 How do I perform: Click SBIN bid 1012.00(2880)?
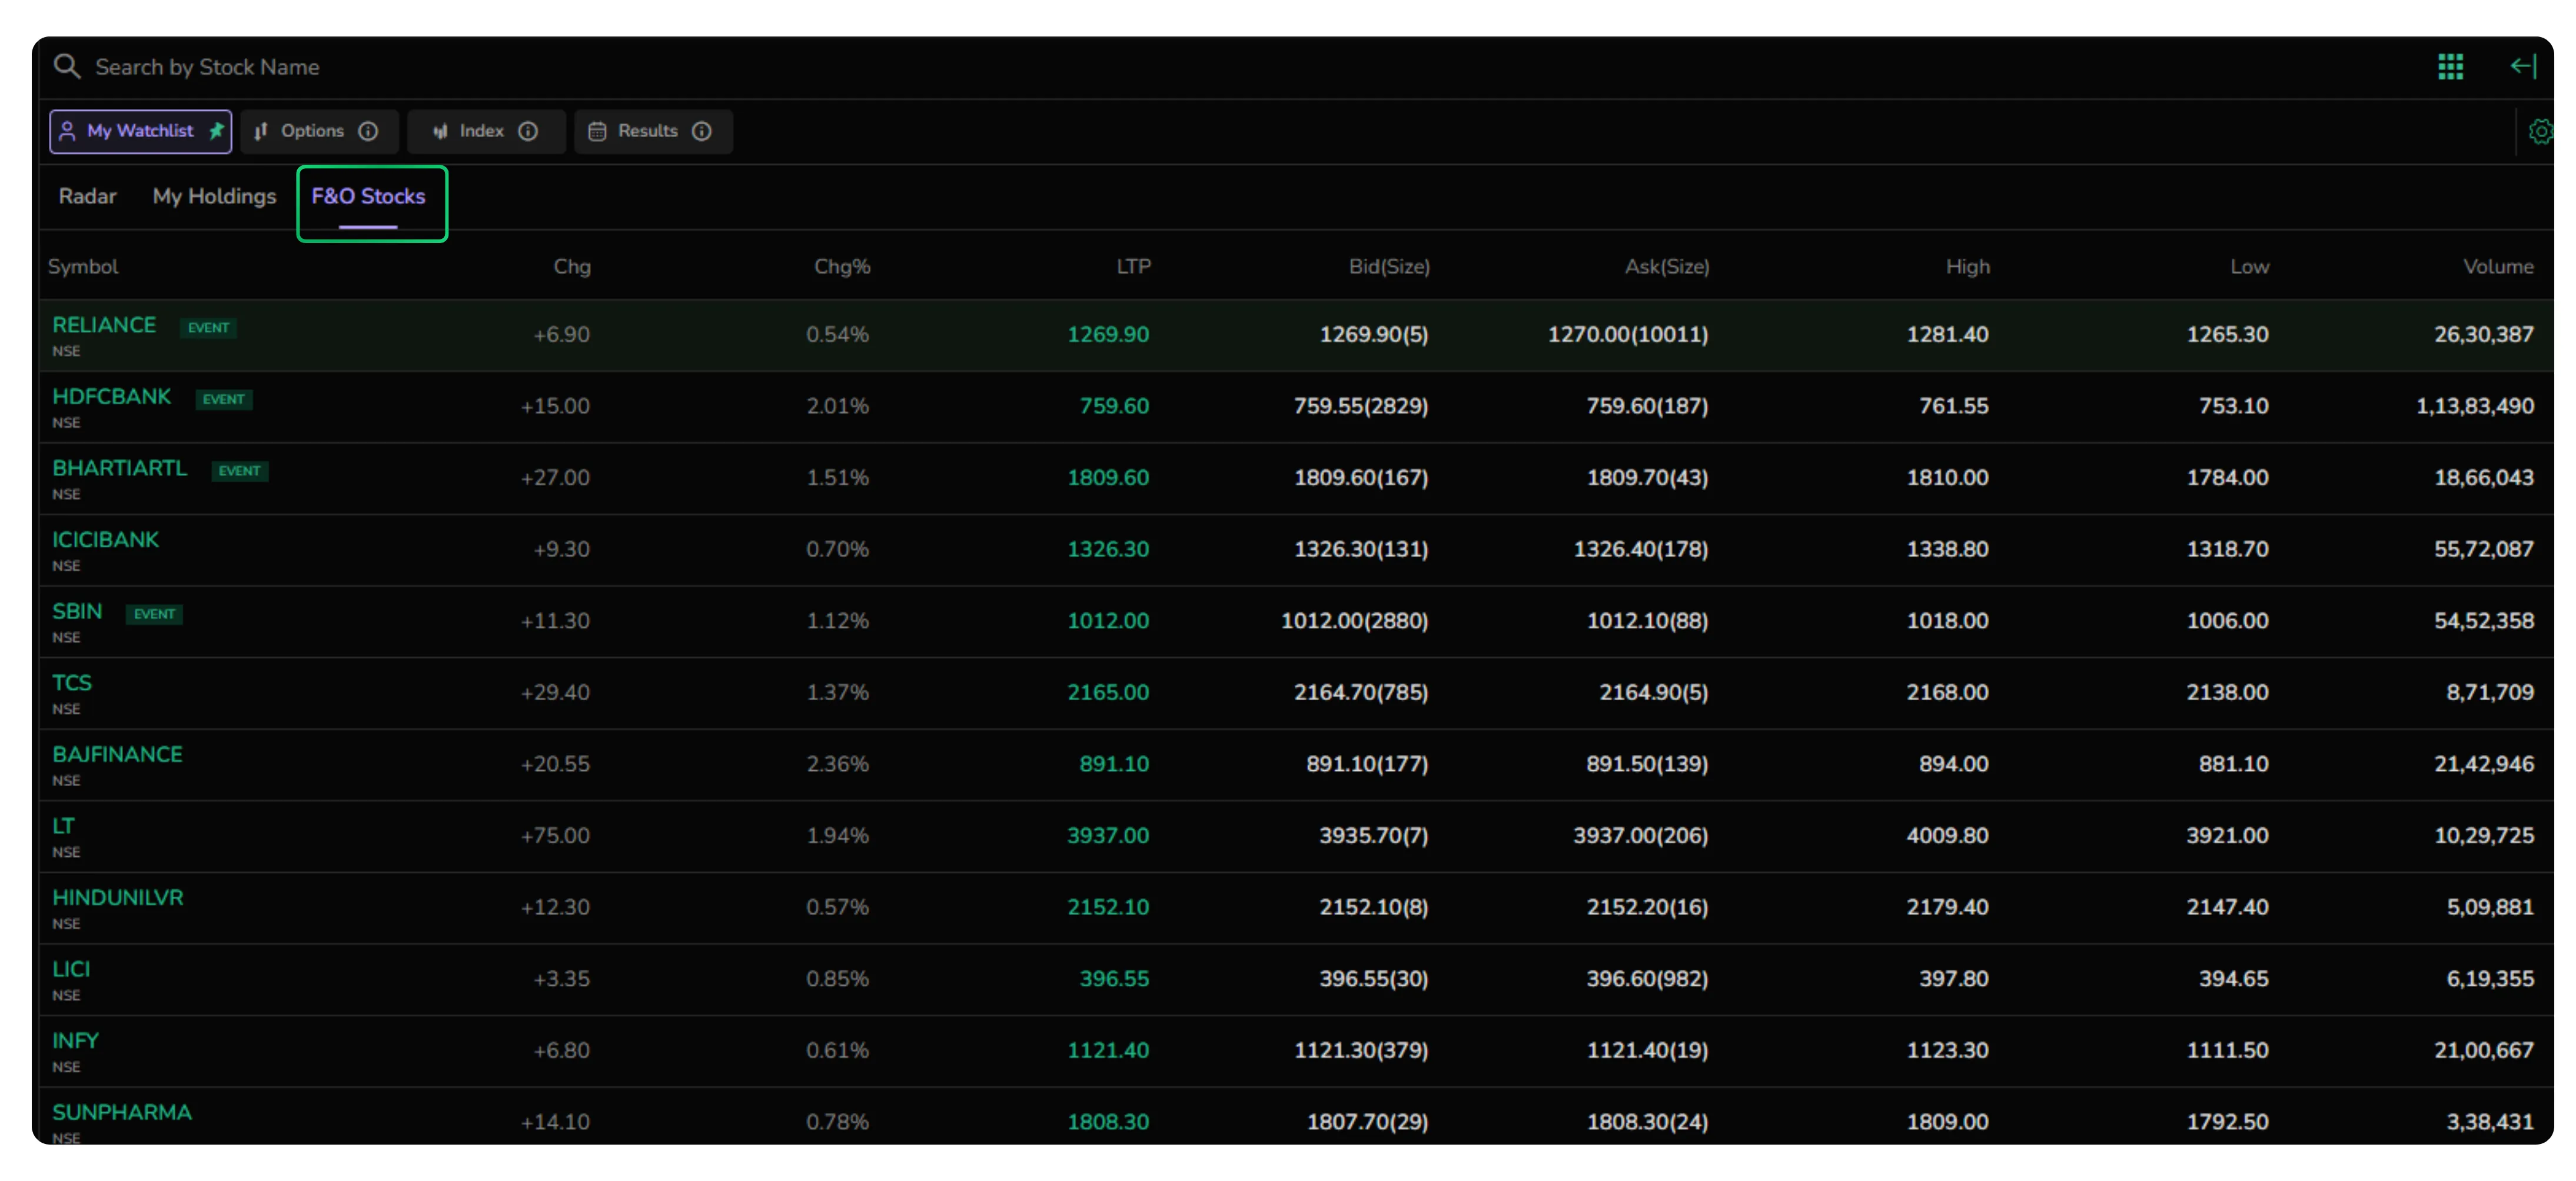[x=1354, y=621]
